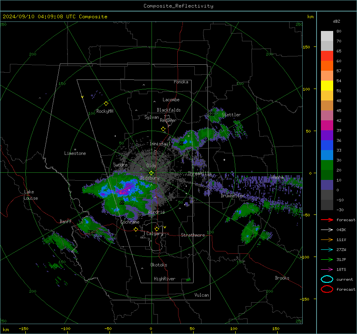
Task: Click the Vulcan city label
Action: 202,295
